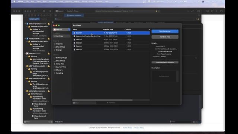Open the Xcode menu in menu bar
This screenshot has height=134, width=238.
(21, 1)
